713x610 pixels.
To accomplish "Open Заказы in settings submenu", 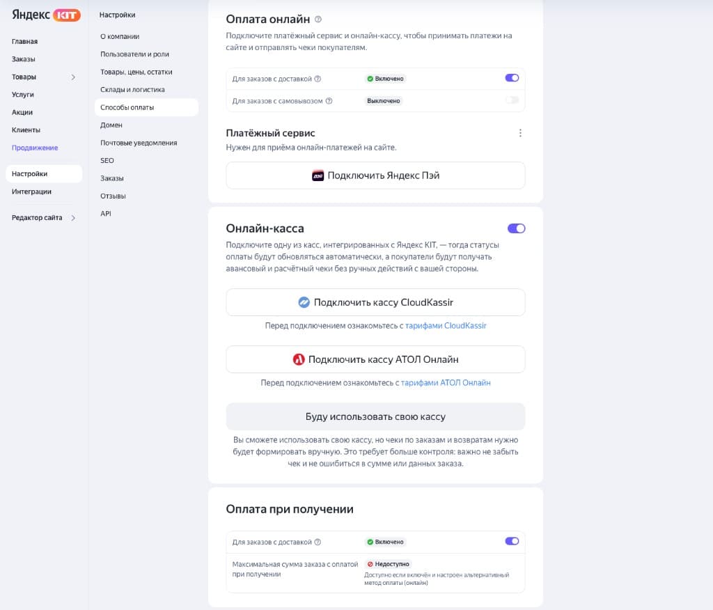I will click(x=112, y=178).
